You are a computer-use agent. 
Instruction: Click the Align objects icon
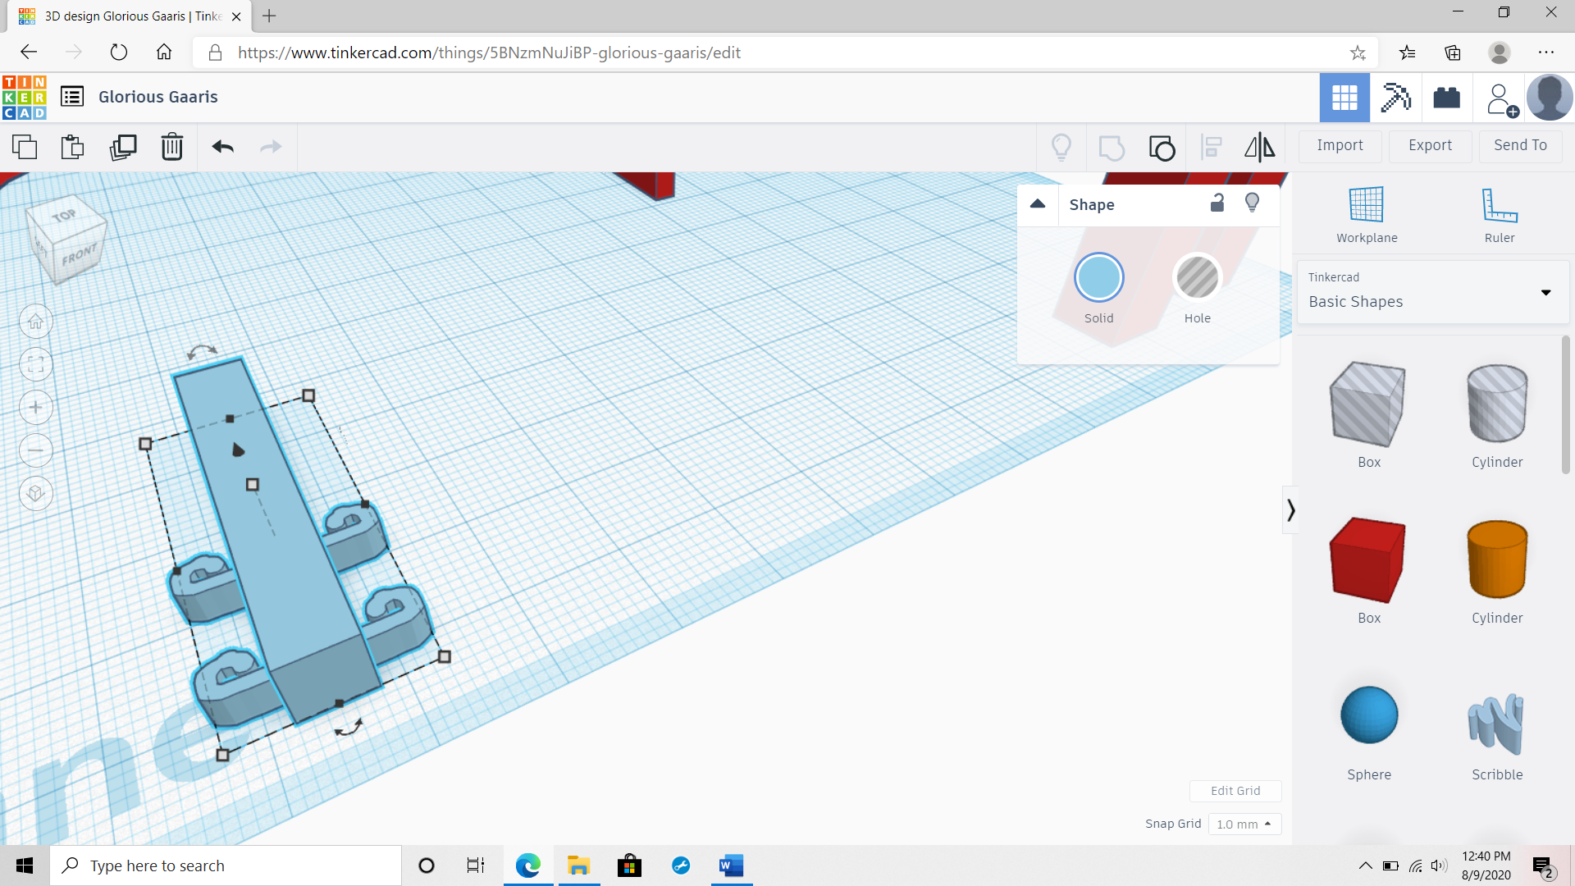point(1211,146)
